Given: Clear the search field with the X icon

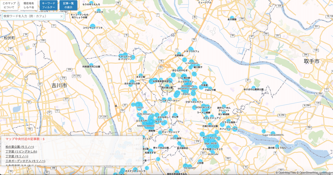Looking at the screenshot, I should point(62,16).
